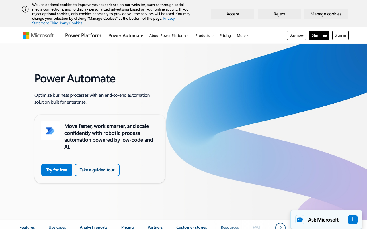Click the Start free button
Image resolution: width=367 pixels, height=229 pixels.
[319, 35]
